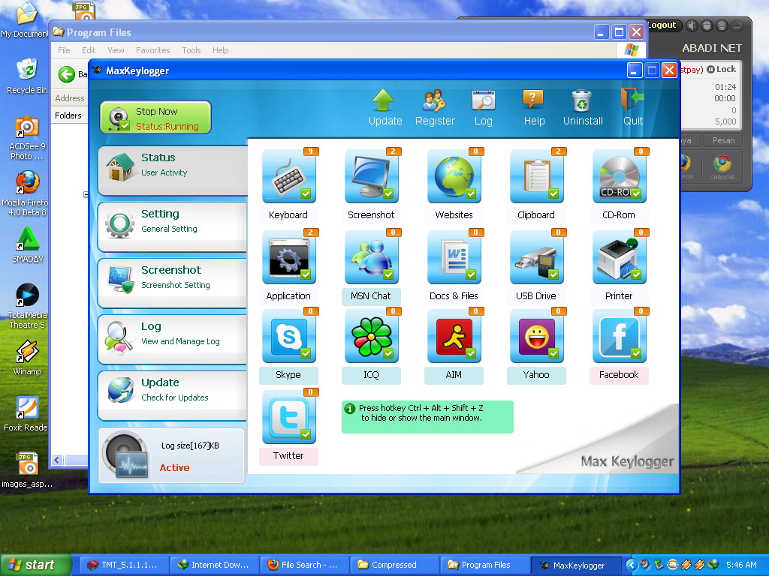Click the Register toolbar icon
The image size is (769, 576).
coord(435,107)
